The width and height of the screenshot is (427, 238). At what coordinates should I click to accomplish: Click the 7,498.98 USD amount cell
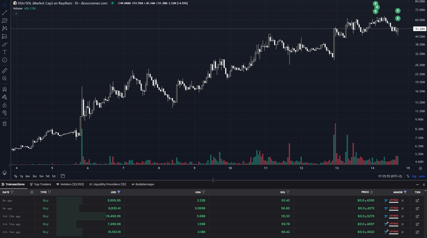click(x=114, y=224)
